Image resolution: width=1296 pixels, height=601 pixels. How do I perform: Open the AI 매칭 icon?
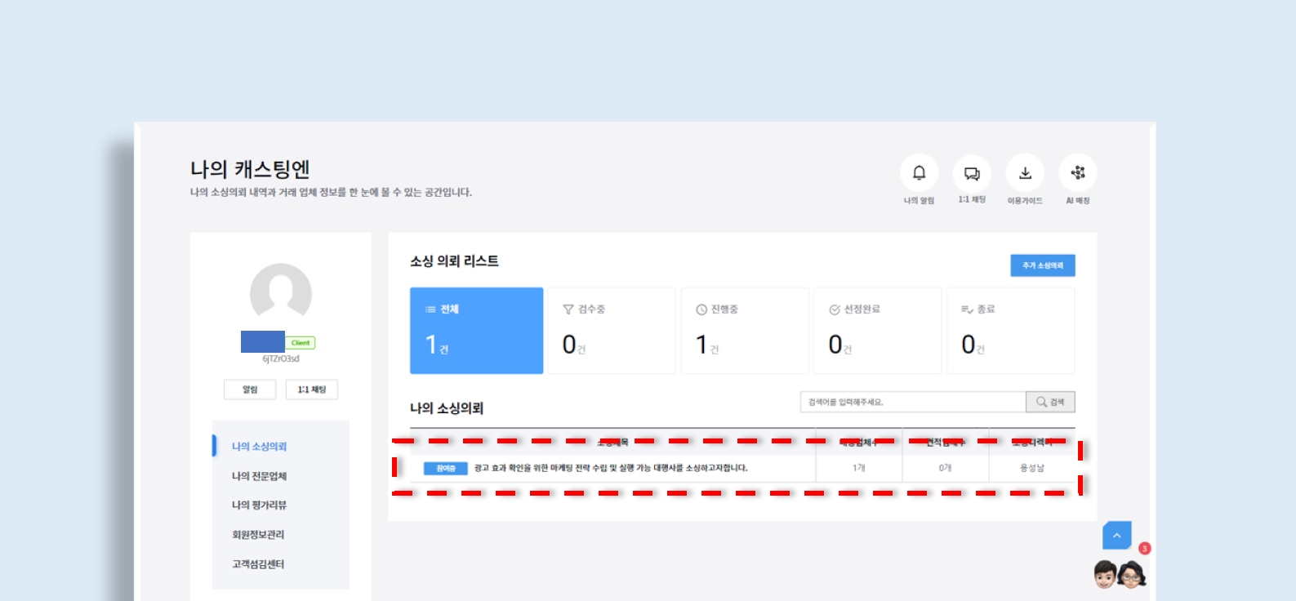[x=1078, y=173]
